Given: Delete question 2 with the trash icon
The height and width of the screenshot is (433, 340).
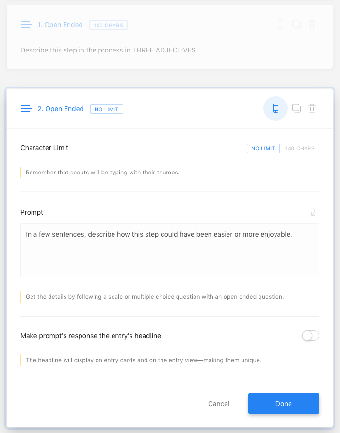Looking at the screenshot, I should coord(312,108).
